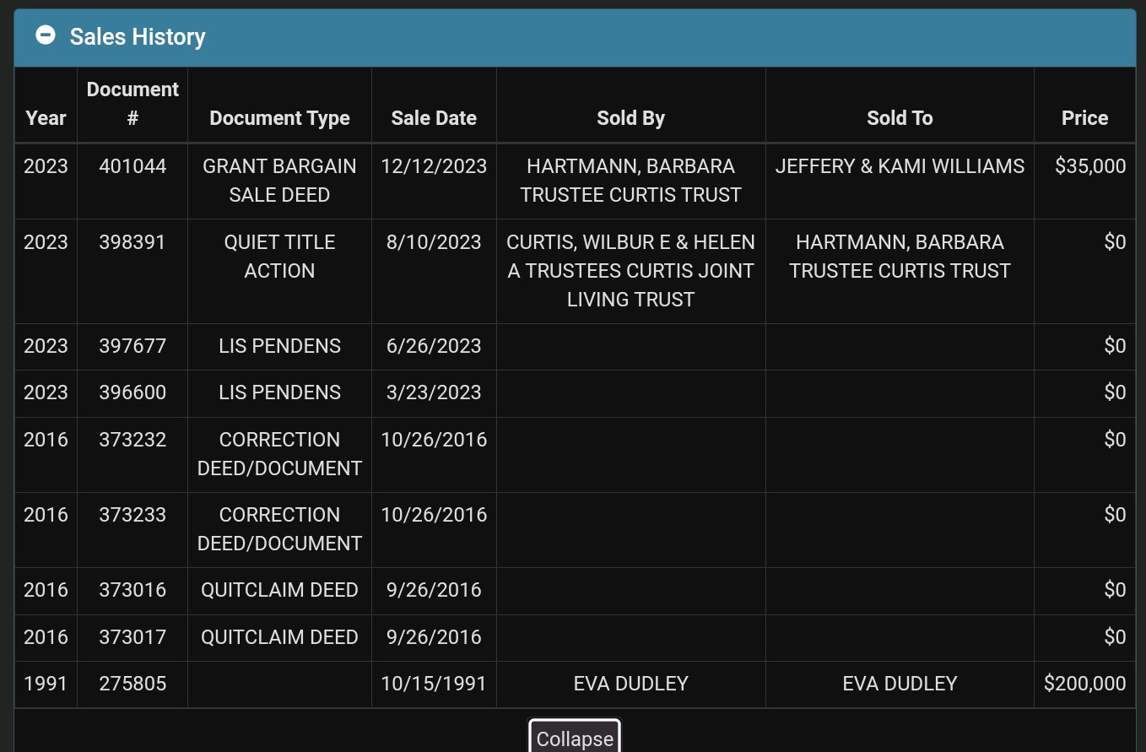Click LIS PENDENS in the 397677 row
Viewport: 1146px width, 752px height.
(x=279, y=346)
